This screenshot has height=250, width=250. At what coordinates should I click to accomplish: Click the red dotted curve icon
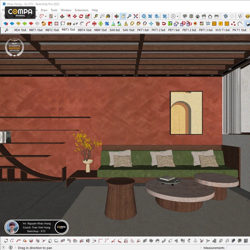[88, 24]
